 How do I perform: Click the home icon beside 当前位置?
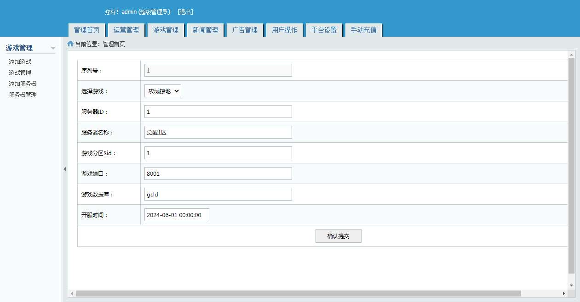[70, 44]
